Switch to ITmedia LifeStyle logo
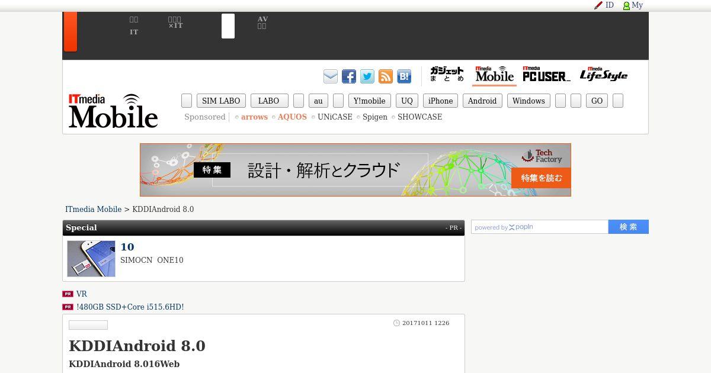Image resolution: width=711 pixels, height=373 pixels. click(603, 75)
